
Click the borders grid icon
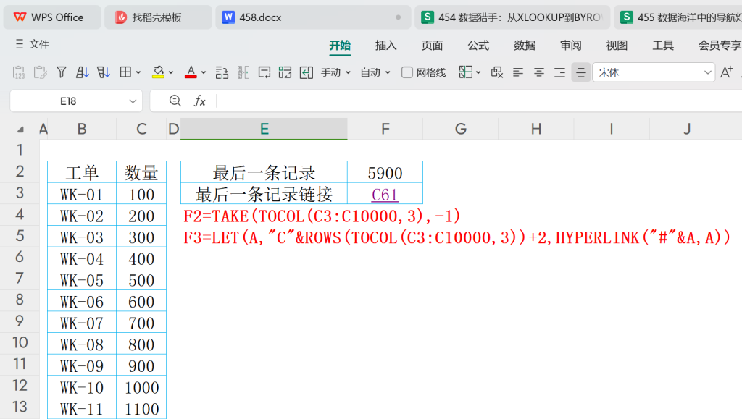(125, 72)
